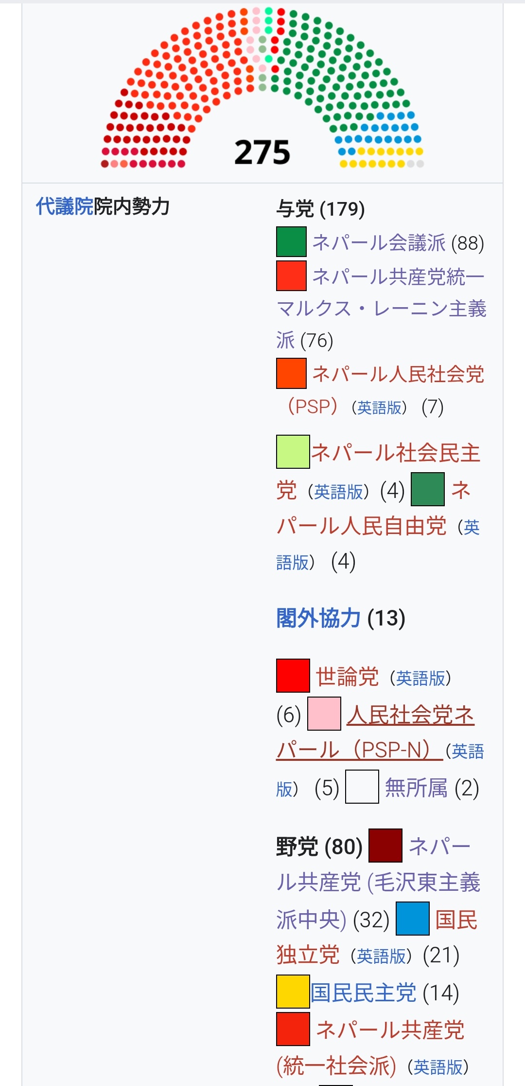This screenshot has width=525, height=1086.
Task: Open the underlined 人民社会党ネ link
Action: [x=410, y=715]
